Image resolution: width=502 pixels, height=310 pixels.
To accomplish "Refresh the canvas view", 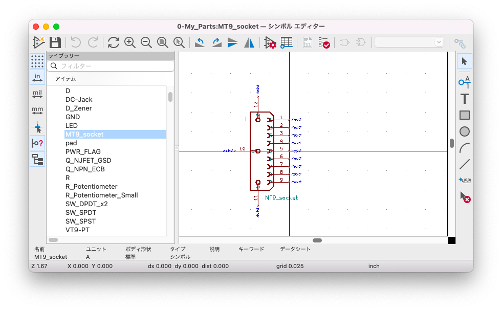I will (113, 42).
